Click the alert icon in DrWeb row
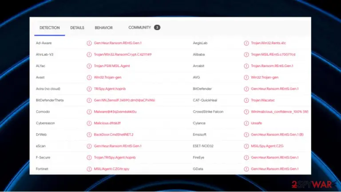This screenshot has width=341, height=192. (89, 135)
